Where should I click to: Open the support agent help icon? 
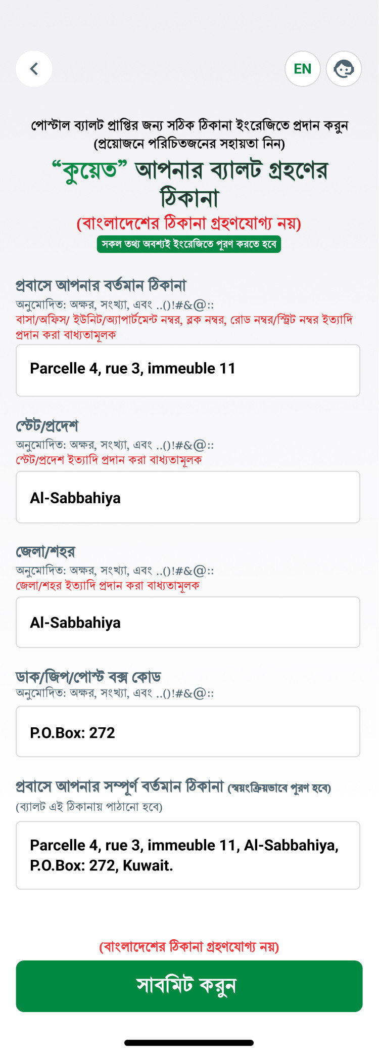click(344, 69)
